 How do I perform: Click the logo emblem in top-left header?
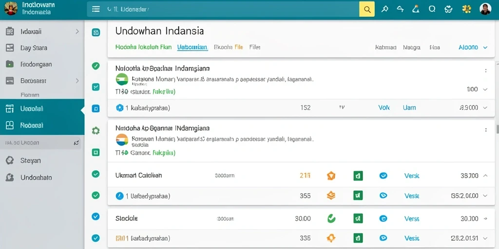click(11, 9)
